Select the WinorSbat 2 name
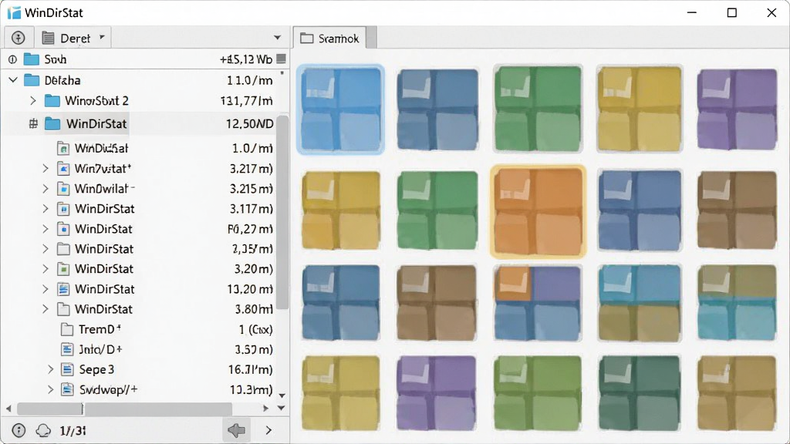The height and width of the screenshot is (444, 790). tap(96, 101)
